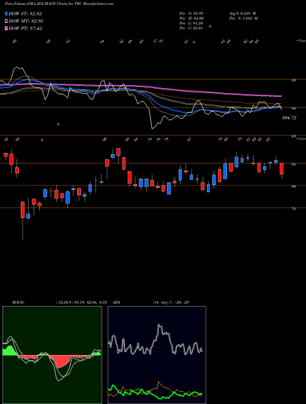This screenshot has width=306, height=404.
Task: Click the Pre V: 1.882 M value
Action: pos(243,18)
